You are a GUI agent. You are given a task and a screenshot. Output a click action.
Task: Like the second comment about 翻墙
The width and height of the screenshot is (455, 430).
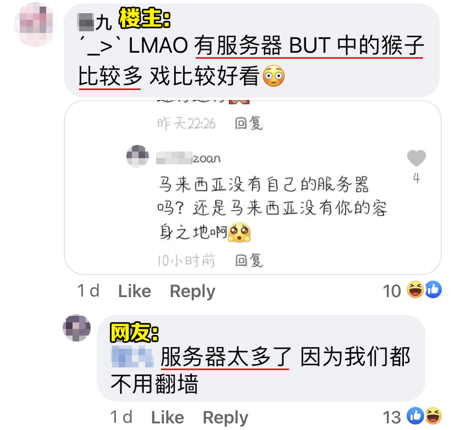coord(168,417)
